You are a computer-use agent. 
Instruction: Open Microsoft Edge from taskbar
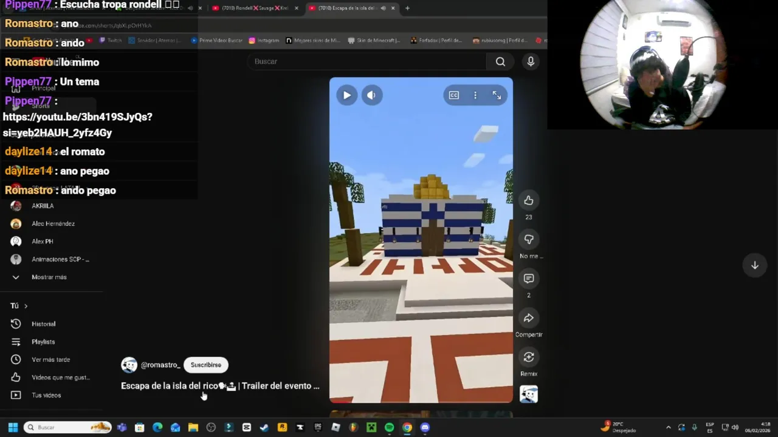coord(157,427)
